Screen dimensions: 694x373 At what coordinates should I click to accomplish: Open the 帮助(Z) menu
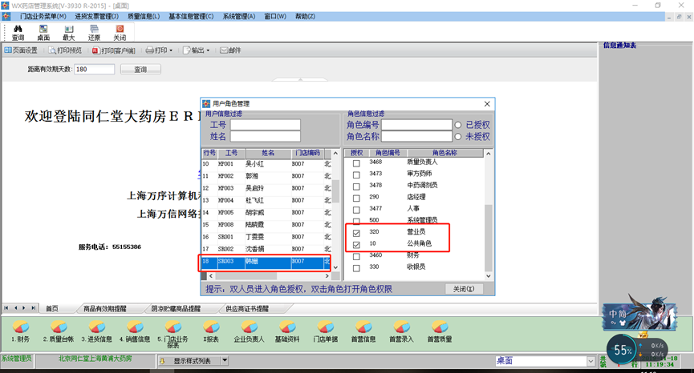305,16
